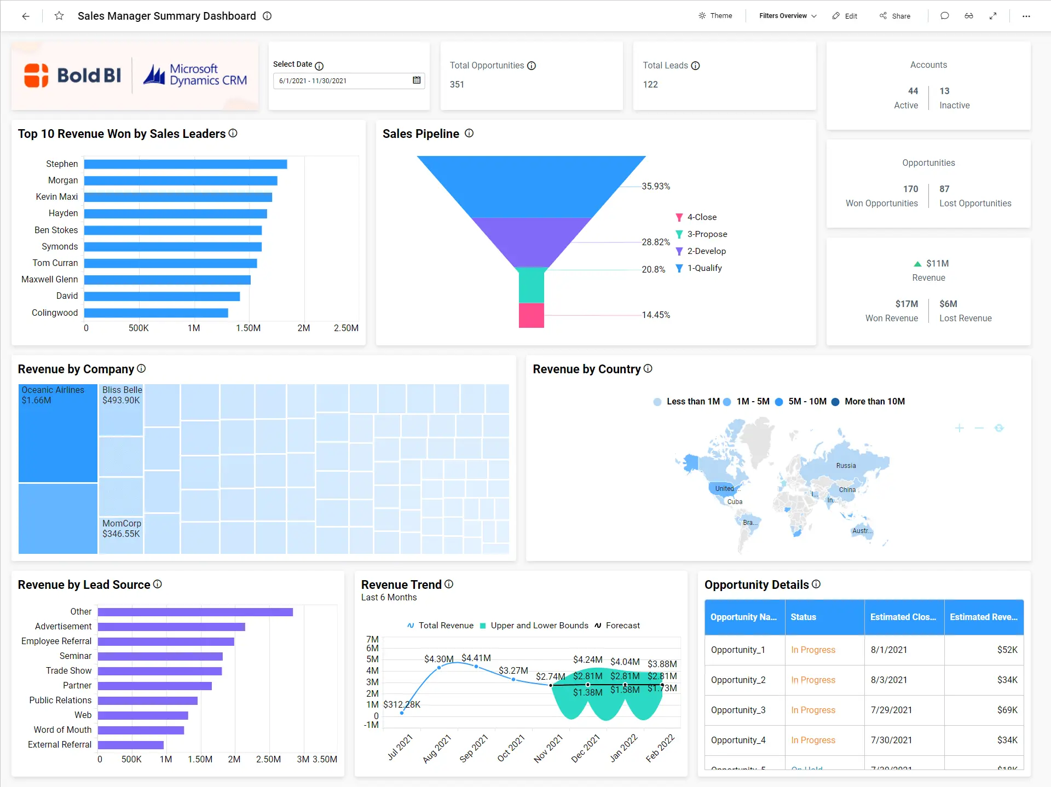Click the map zoom in plus icon
Screen dimensions: 1051x787
pyautogui.click(x=959, y=428)
